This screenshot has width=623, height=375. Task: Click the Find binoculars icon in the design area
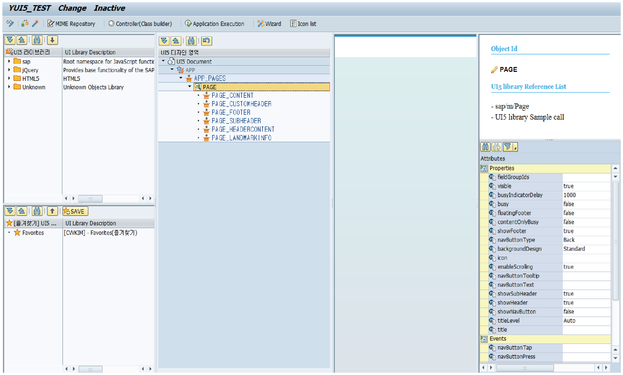point(191,41)
